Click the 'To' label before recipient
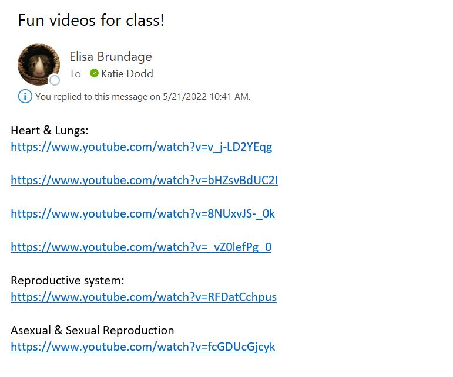Viewport: 453px width, 377px height. pyautogui.click(x=75, y=74)
